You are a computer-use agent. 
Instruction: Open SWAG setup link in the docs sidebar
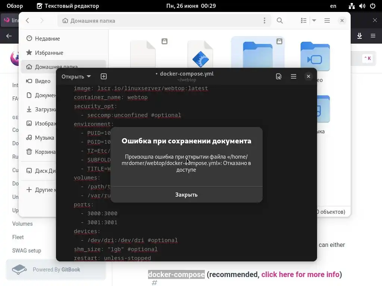27,251
